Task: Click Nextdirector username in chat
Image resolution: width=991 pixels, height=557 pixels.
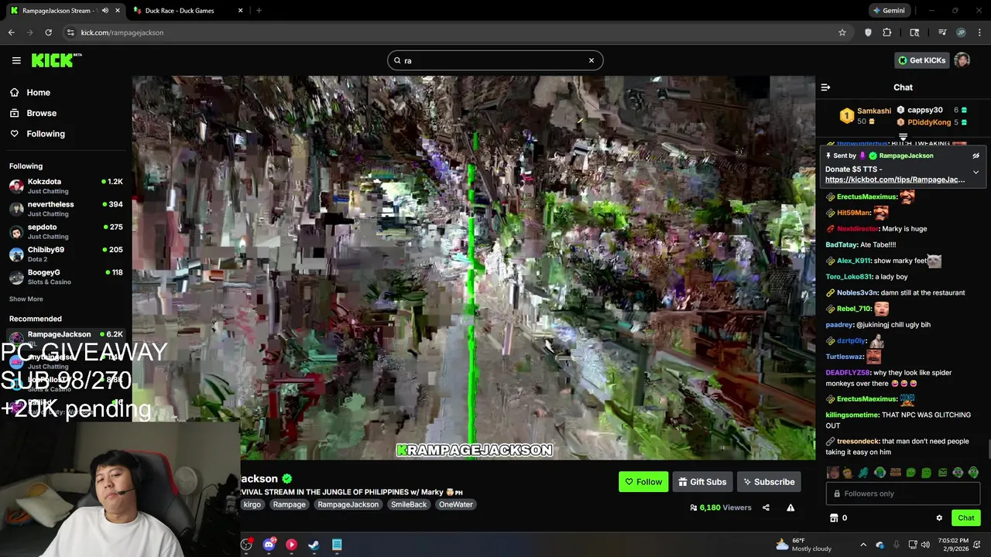Action: 858,229
